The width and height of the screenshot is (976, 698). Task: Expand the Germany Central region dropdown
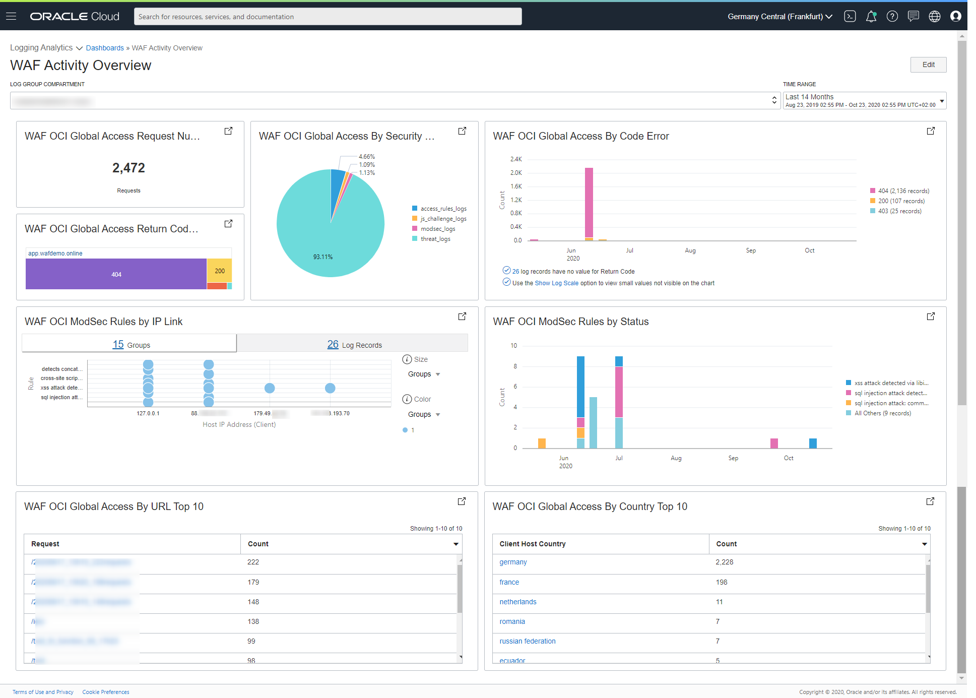[779, 16]
